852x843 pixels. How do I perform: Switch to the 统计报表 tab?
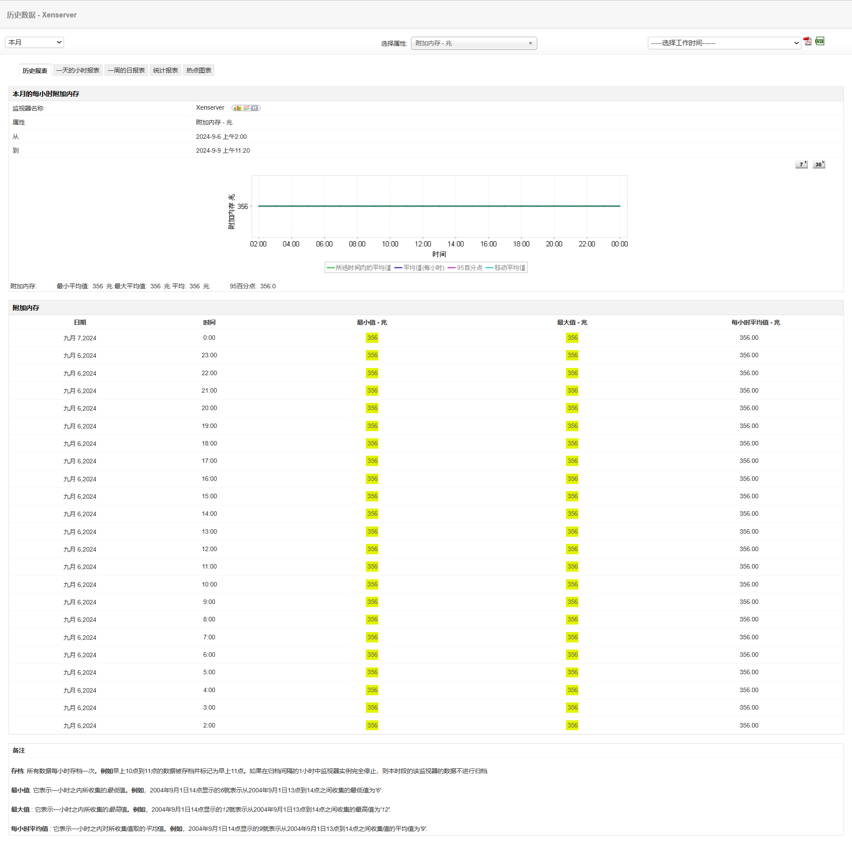(166, 70)
